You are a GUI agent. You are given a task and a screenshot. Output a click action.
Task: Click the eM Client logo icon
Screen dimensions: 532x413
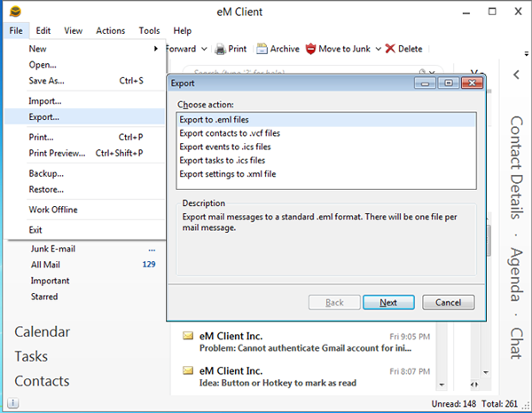coord(15,12)
